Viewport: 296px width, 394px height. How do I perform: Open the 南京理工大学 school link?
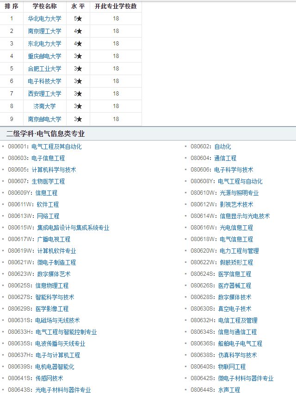pos(44,31)
